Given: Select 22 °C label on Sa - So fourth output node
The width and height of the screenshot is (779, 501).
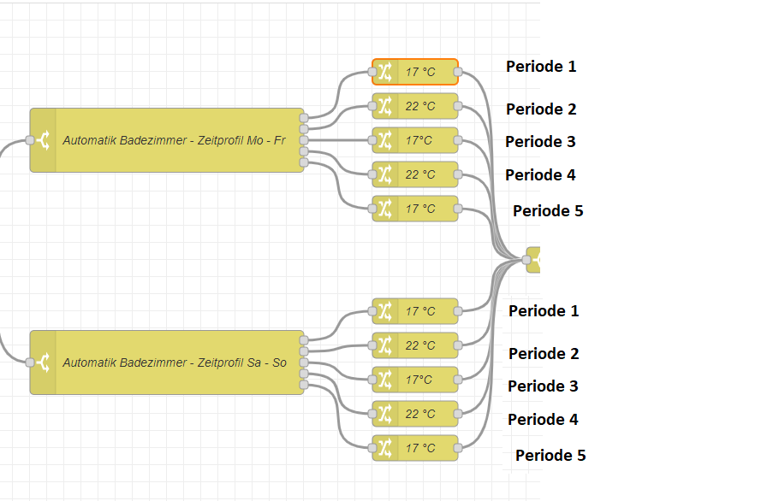Looking at the screenshot, I should 420,414.
